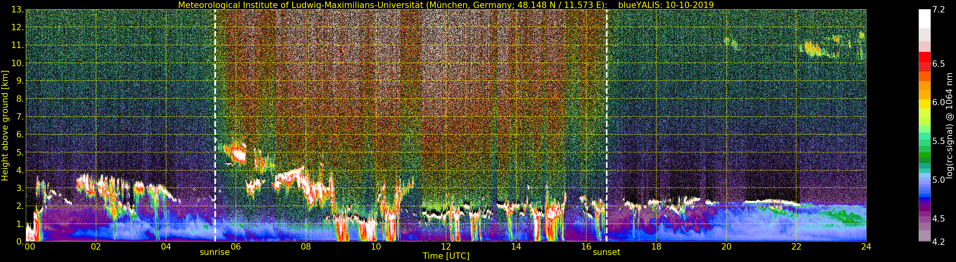The width and height of the screenshot is (956, 262).
Task: Click the height tick label '13.'
Action: pyautogui.click(x=18, y=10)
